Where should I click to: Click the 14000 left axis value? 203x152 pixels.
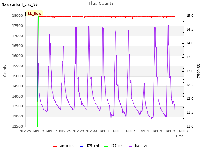(x=17, y=96)
